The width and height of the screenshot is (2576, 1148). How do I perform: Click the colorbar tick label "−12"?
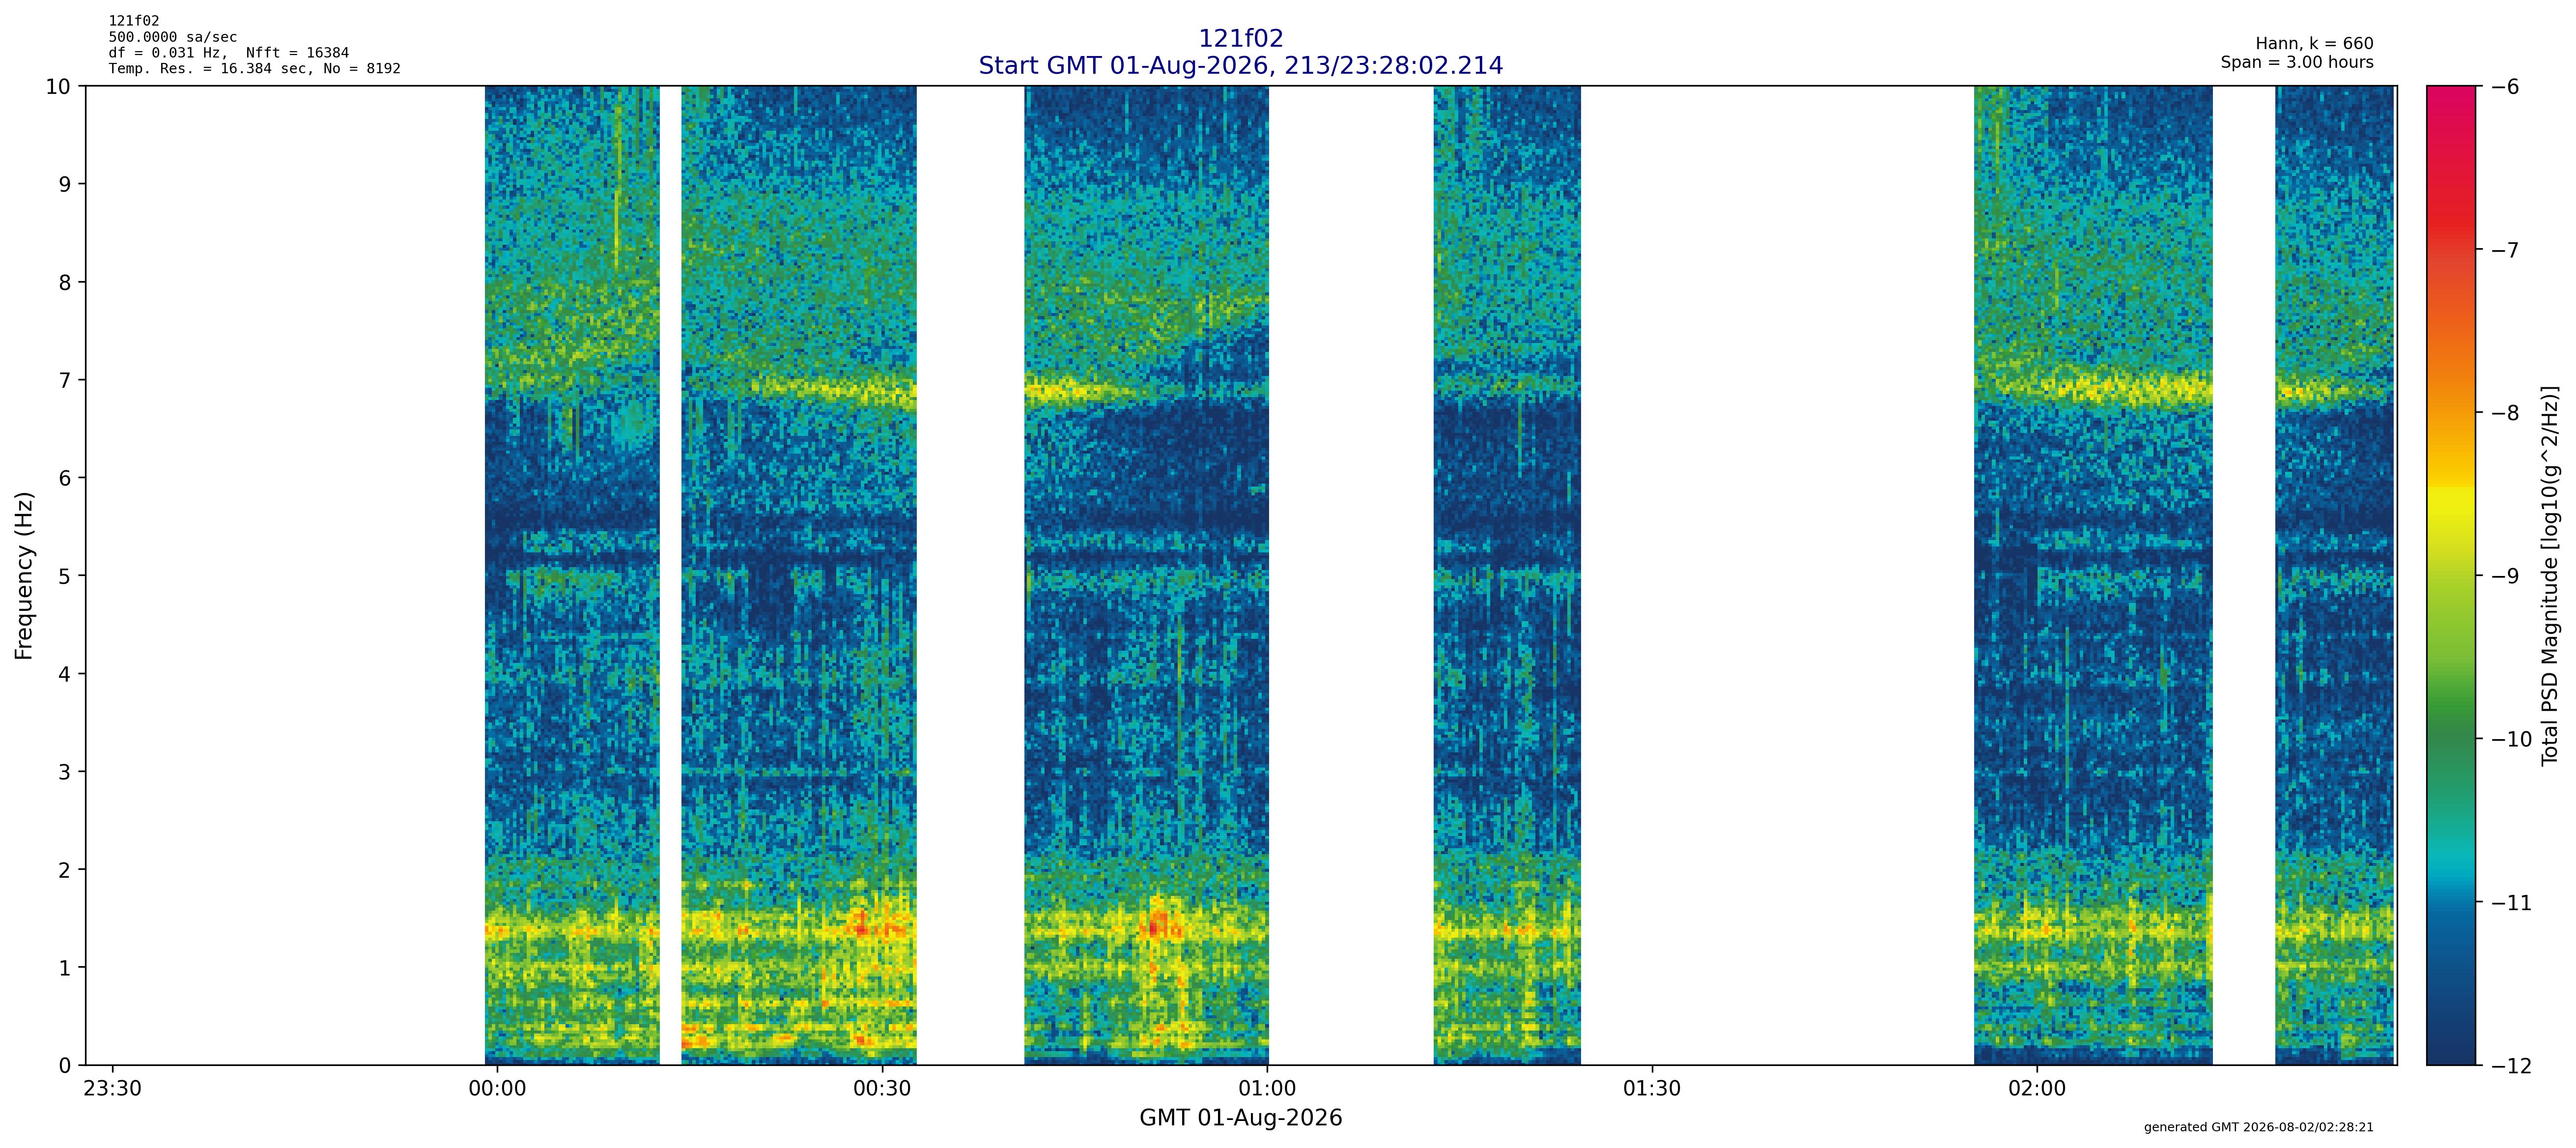(2511, 1066)
